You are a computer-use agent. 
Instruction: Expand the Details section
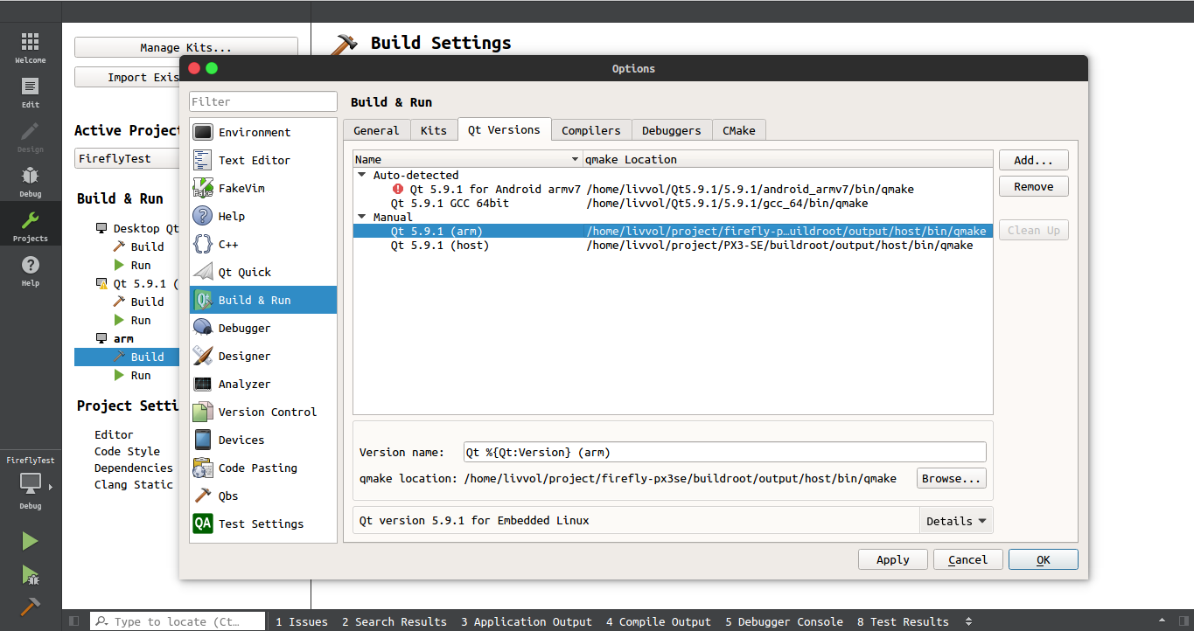956,521
